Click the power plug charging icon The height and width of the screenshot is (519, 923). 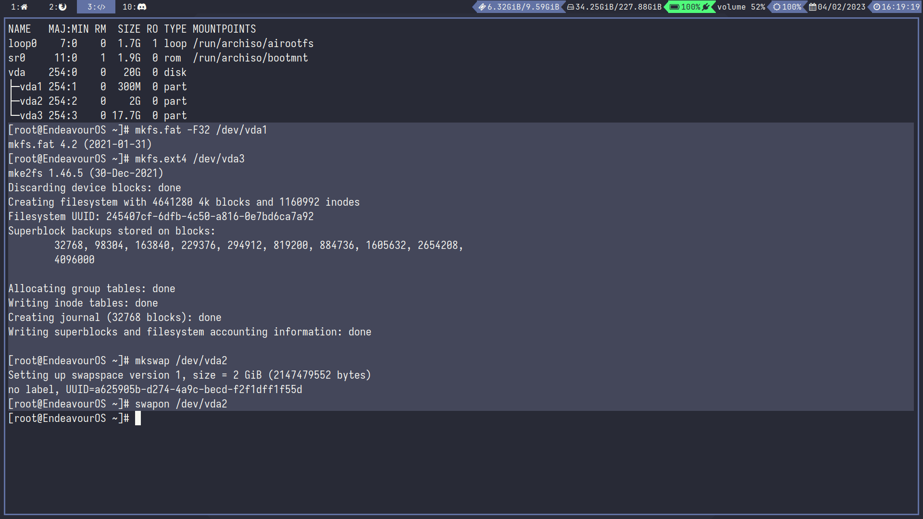point(706,7)
